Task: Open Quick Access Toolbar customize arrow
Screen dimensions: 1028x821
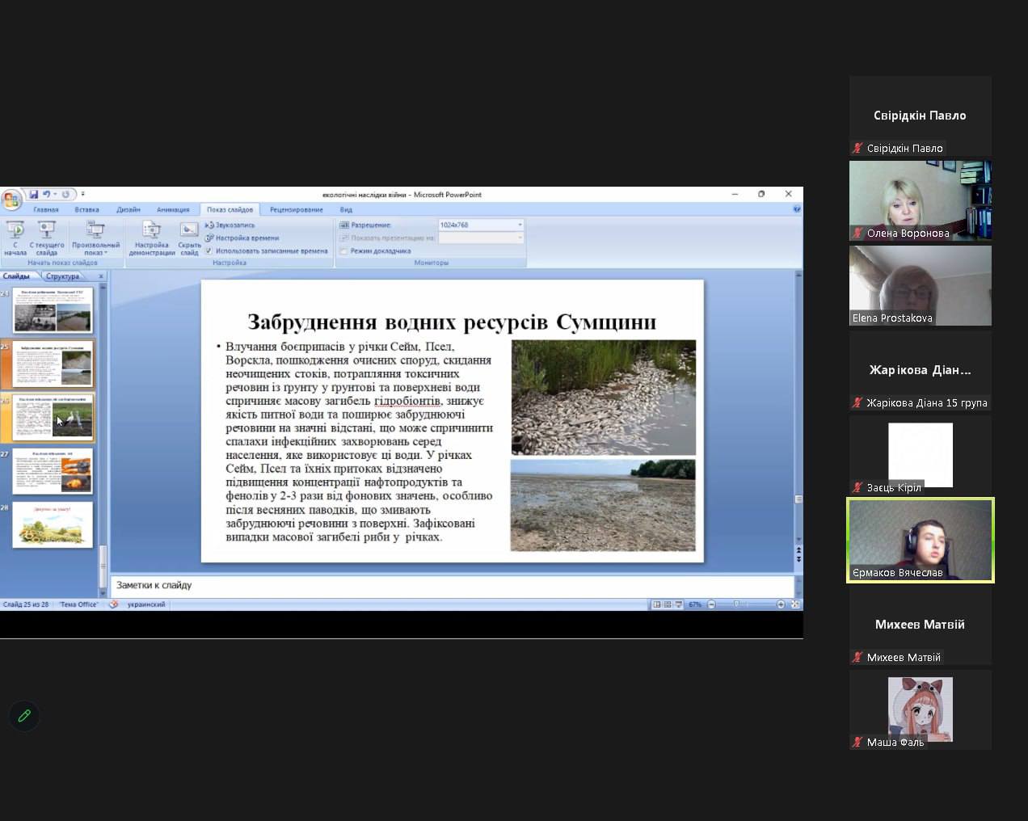Action: [82, 194]
